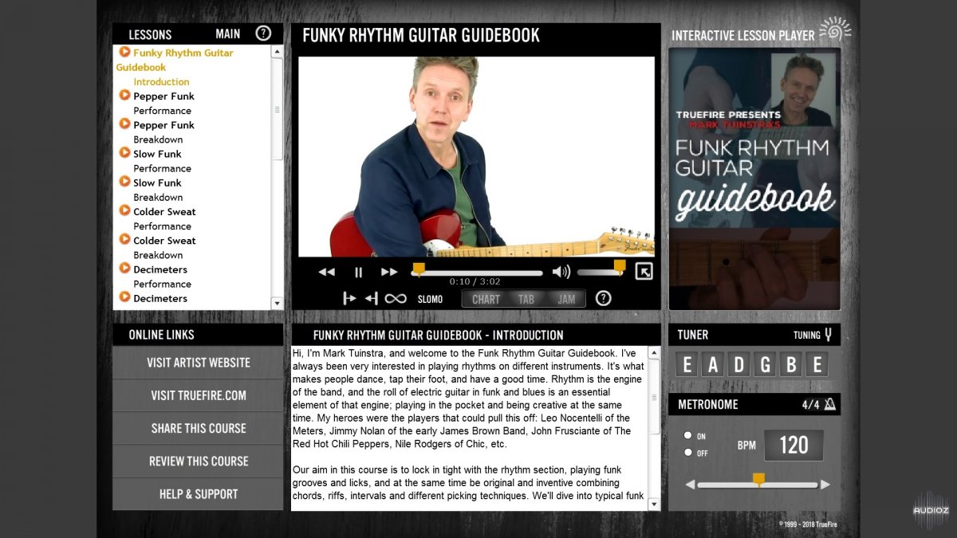The width and height of the screenshot is (957, 538).
Task: Open player help question mark
Action: (604, 298)
